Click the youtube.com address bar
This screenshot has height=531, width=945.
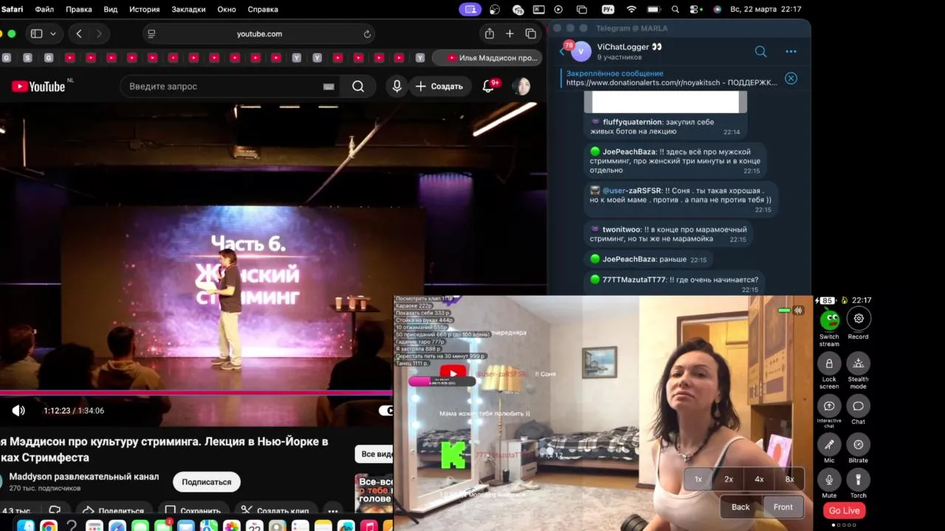(258, 34)
